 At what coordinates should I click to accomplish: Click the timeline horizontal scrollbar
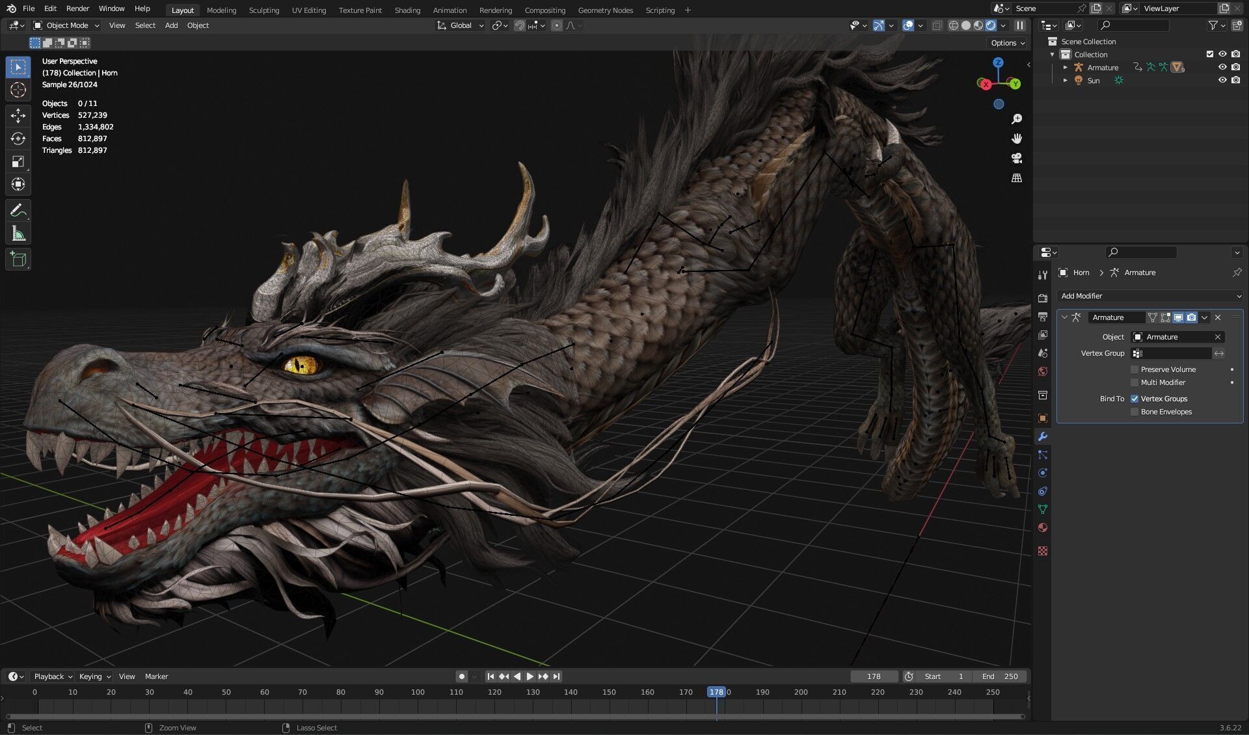[x=516, y=716]
